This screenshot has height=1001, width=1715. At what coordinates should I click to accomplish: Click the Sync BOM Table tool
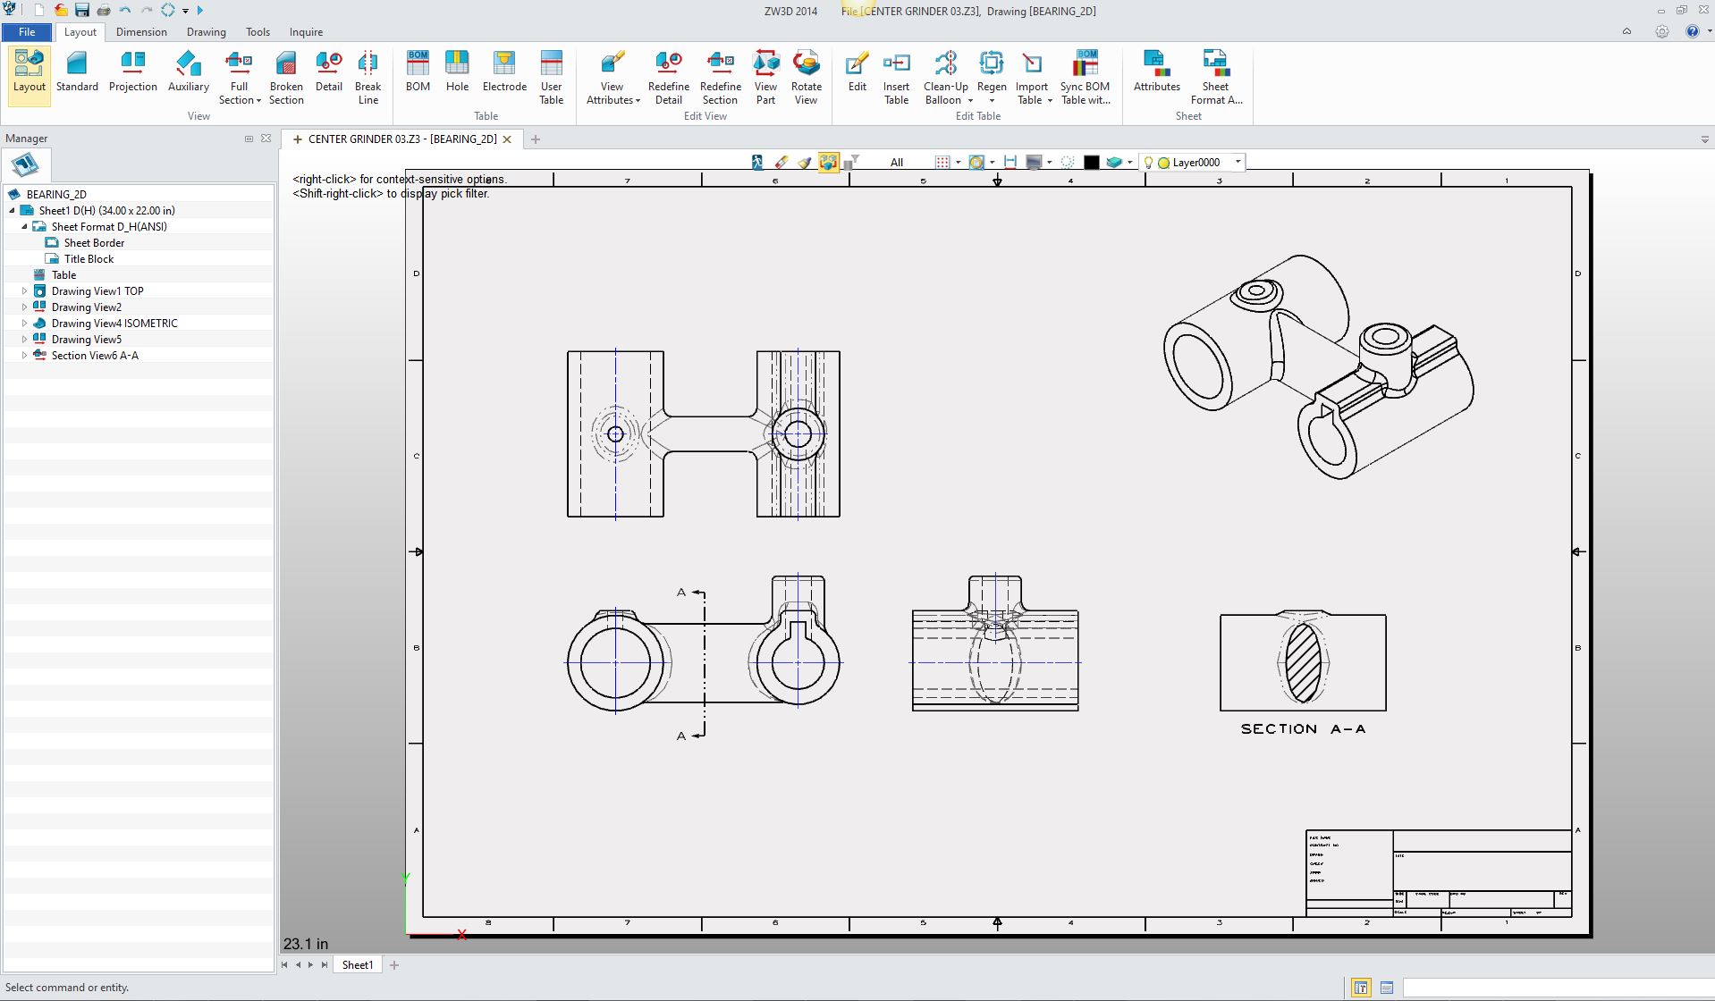click(1086, 78)
